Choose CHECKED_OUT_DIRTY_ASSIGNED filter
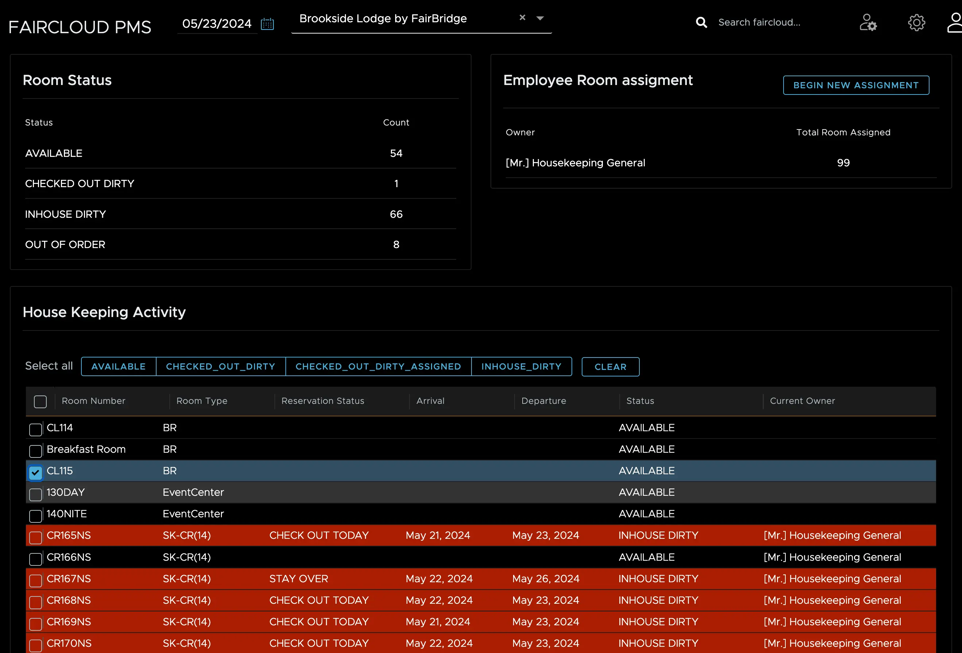The height and width of the screenshot is (653, 962). point(378,367)
